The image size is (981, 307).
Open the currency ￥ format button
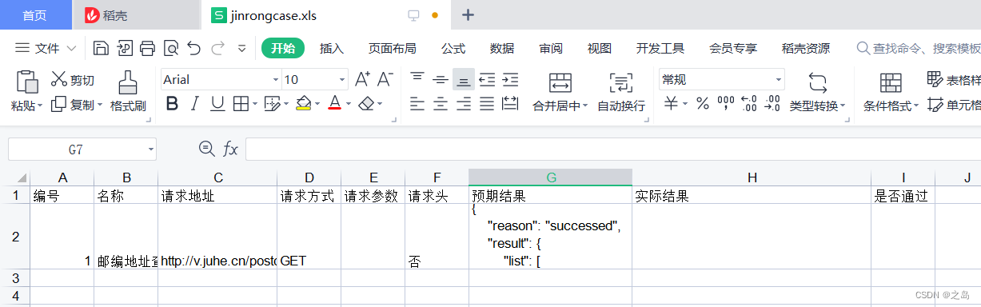click(672, 104)
